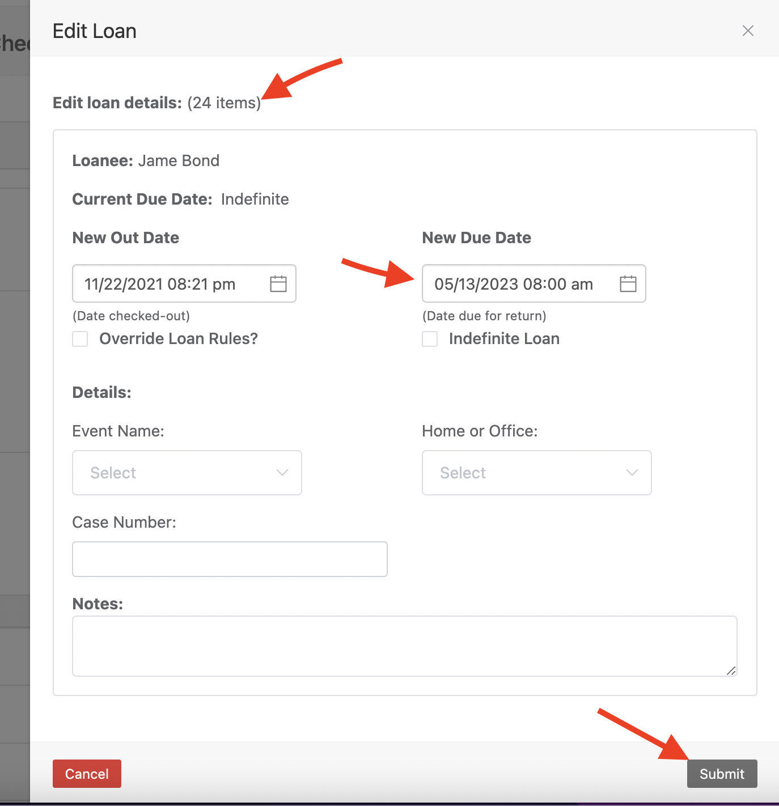
Task: Click the loanee name Jame Bond
Action: coord(178,160)
